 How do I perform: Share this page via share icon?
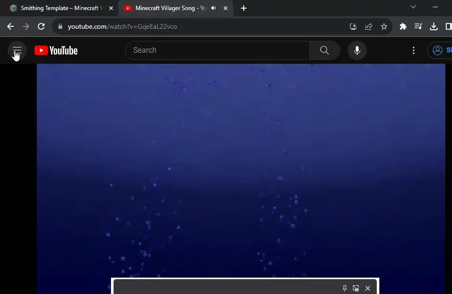click(x=368, y=26)
